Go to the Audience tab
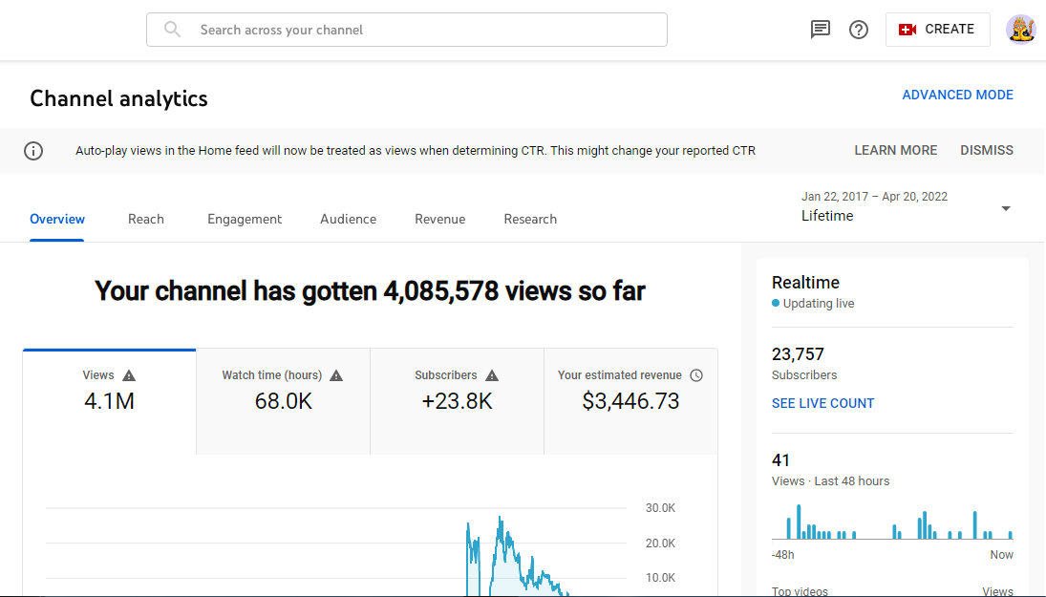The image size is (1046, 597). tap(349, 219)
